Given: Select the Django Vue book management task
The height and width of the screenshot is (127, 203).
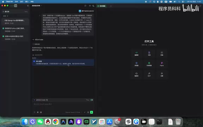Looking at the screenshot, I should click(x=15, y=22).
